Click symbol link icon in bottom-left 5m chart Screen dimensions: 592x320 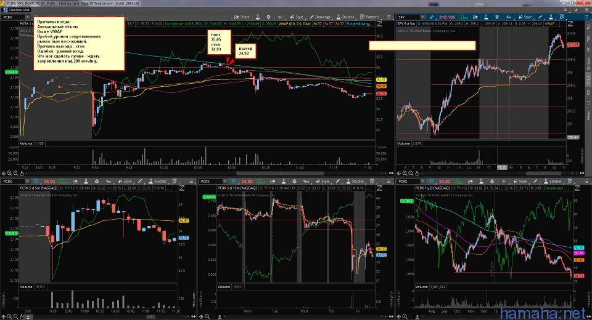(x=36, y=182)
